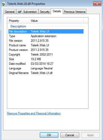This screenshot has height=140, width=103.
Task: Click the Value column header
Action: pyautogui.click(x=56, y=21)
